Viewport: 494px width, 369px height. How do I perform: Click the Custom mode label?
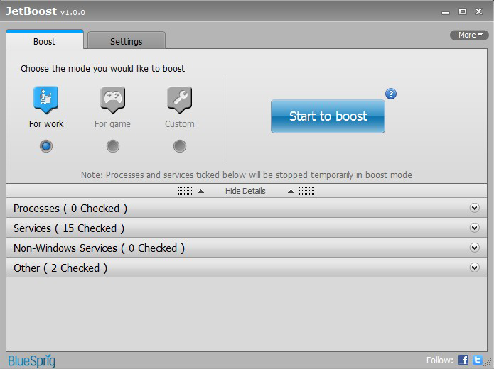(x=180, y=124)
